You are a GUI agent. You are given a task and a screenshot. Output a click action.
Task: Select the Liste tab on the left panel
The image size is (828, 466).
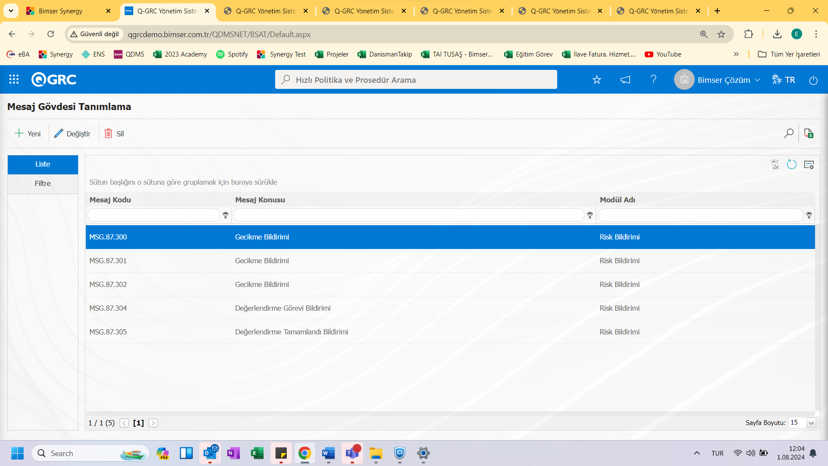pyautogui.click(x=43, y=164)
